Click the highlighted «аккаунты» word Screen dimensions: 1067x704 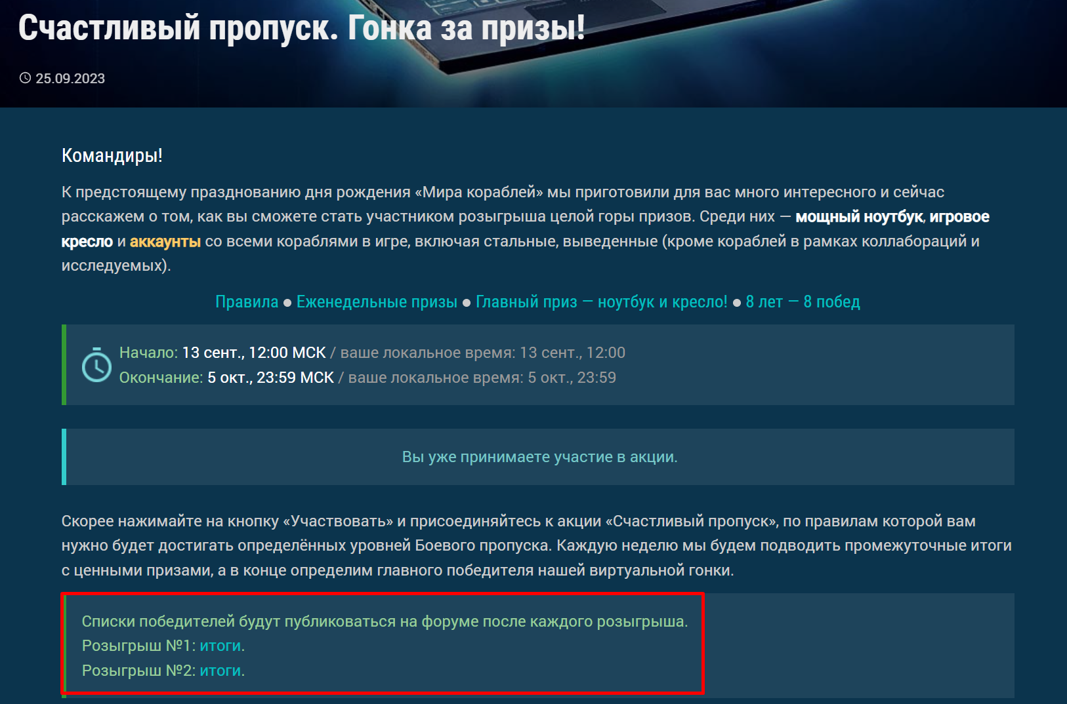pos(165,241)
